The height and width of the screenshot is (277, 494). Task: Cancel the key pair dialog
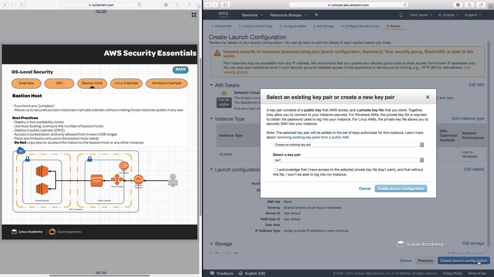tap(365, 189)
